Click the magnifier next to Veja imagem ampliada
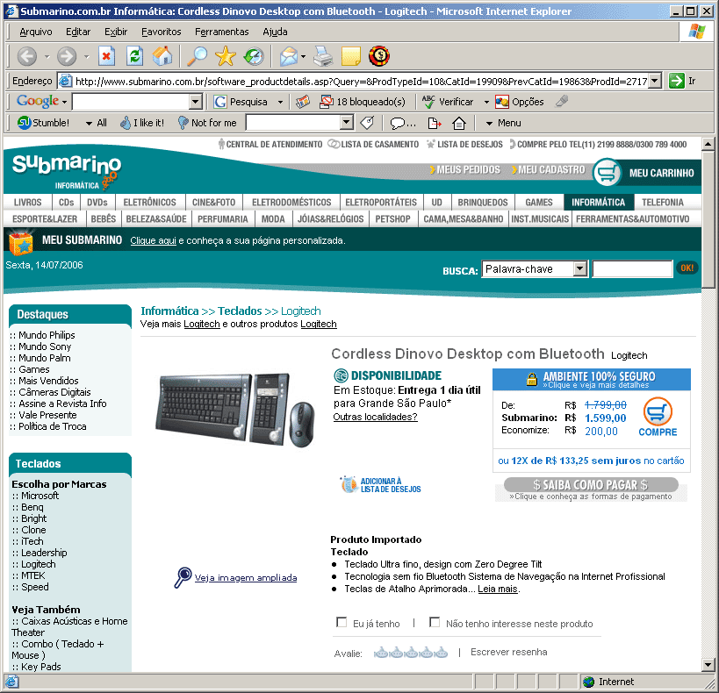This screenshot has width=719, height=693. point(183,577)
